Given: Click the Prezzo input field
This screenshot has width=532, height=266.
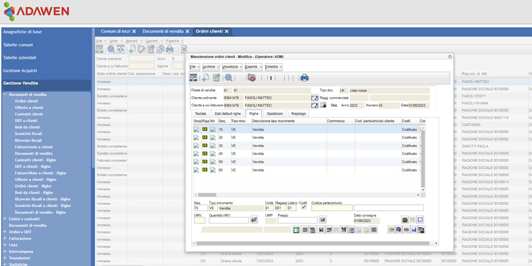Looking at the screenshot, I should coord(297,220).
